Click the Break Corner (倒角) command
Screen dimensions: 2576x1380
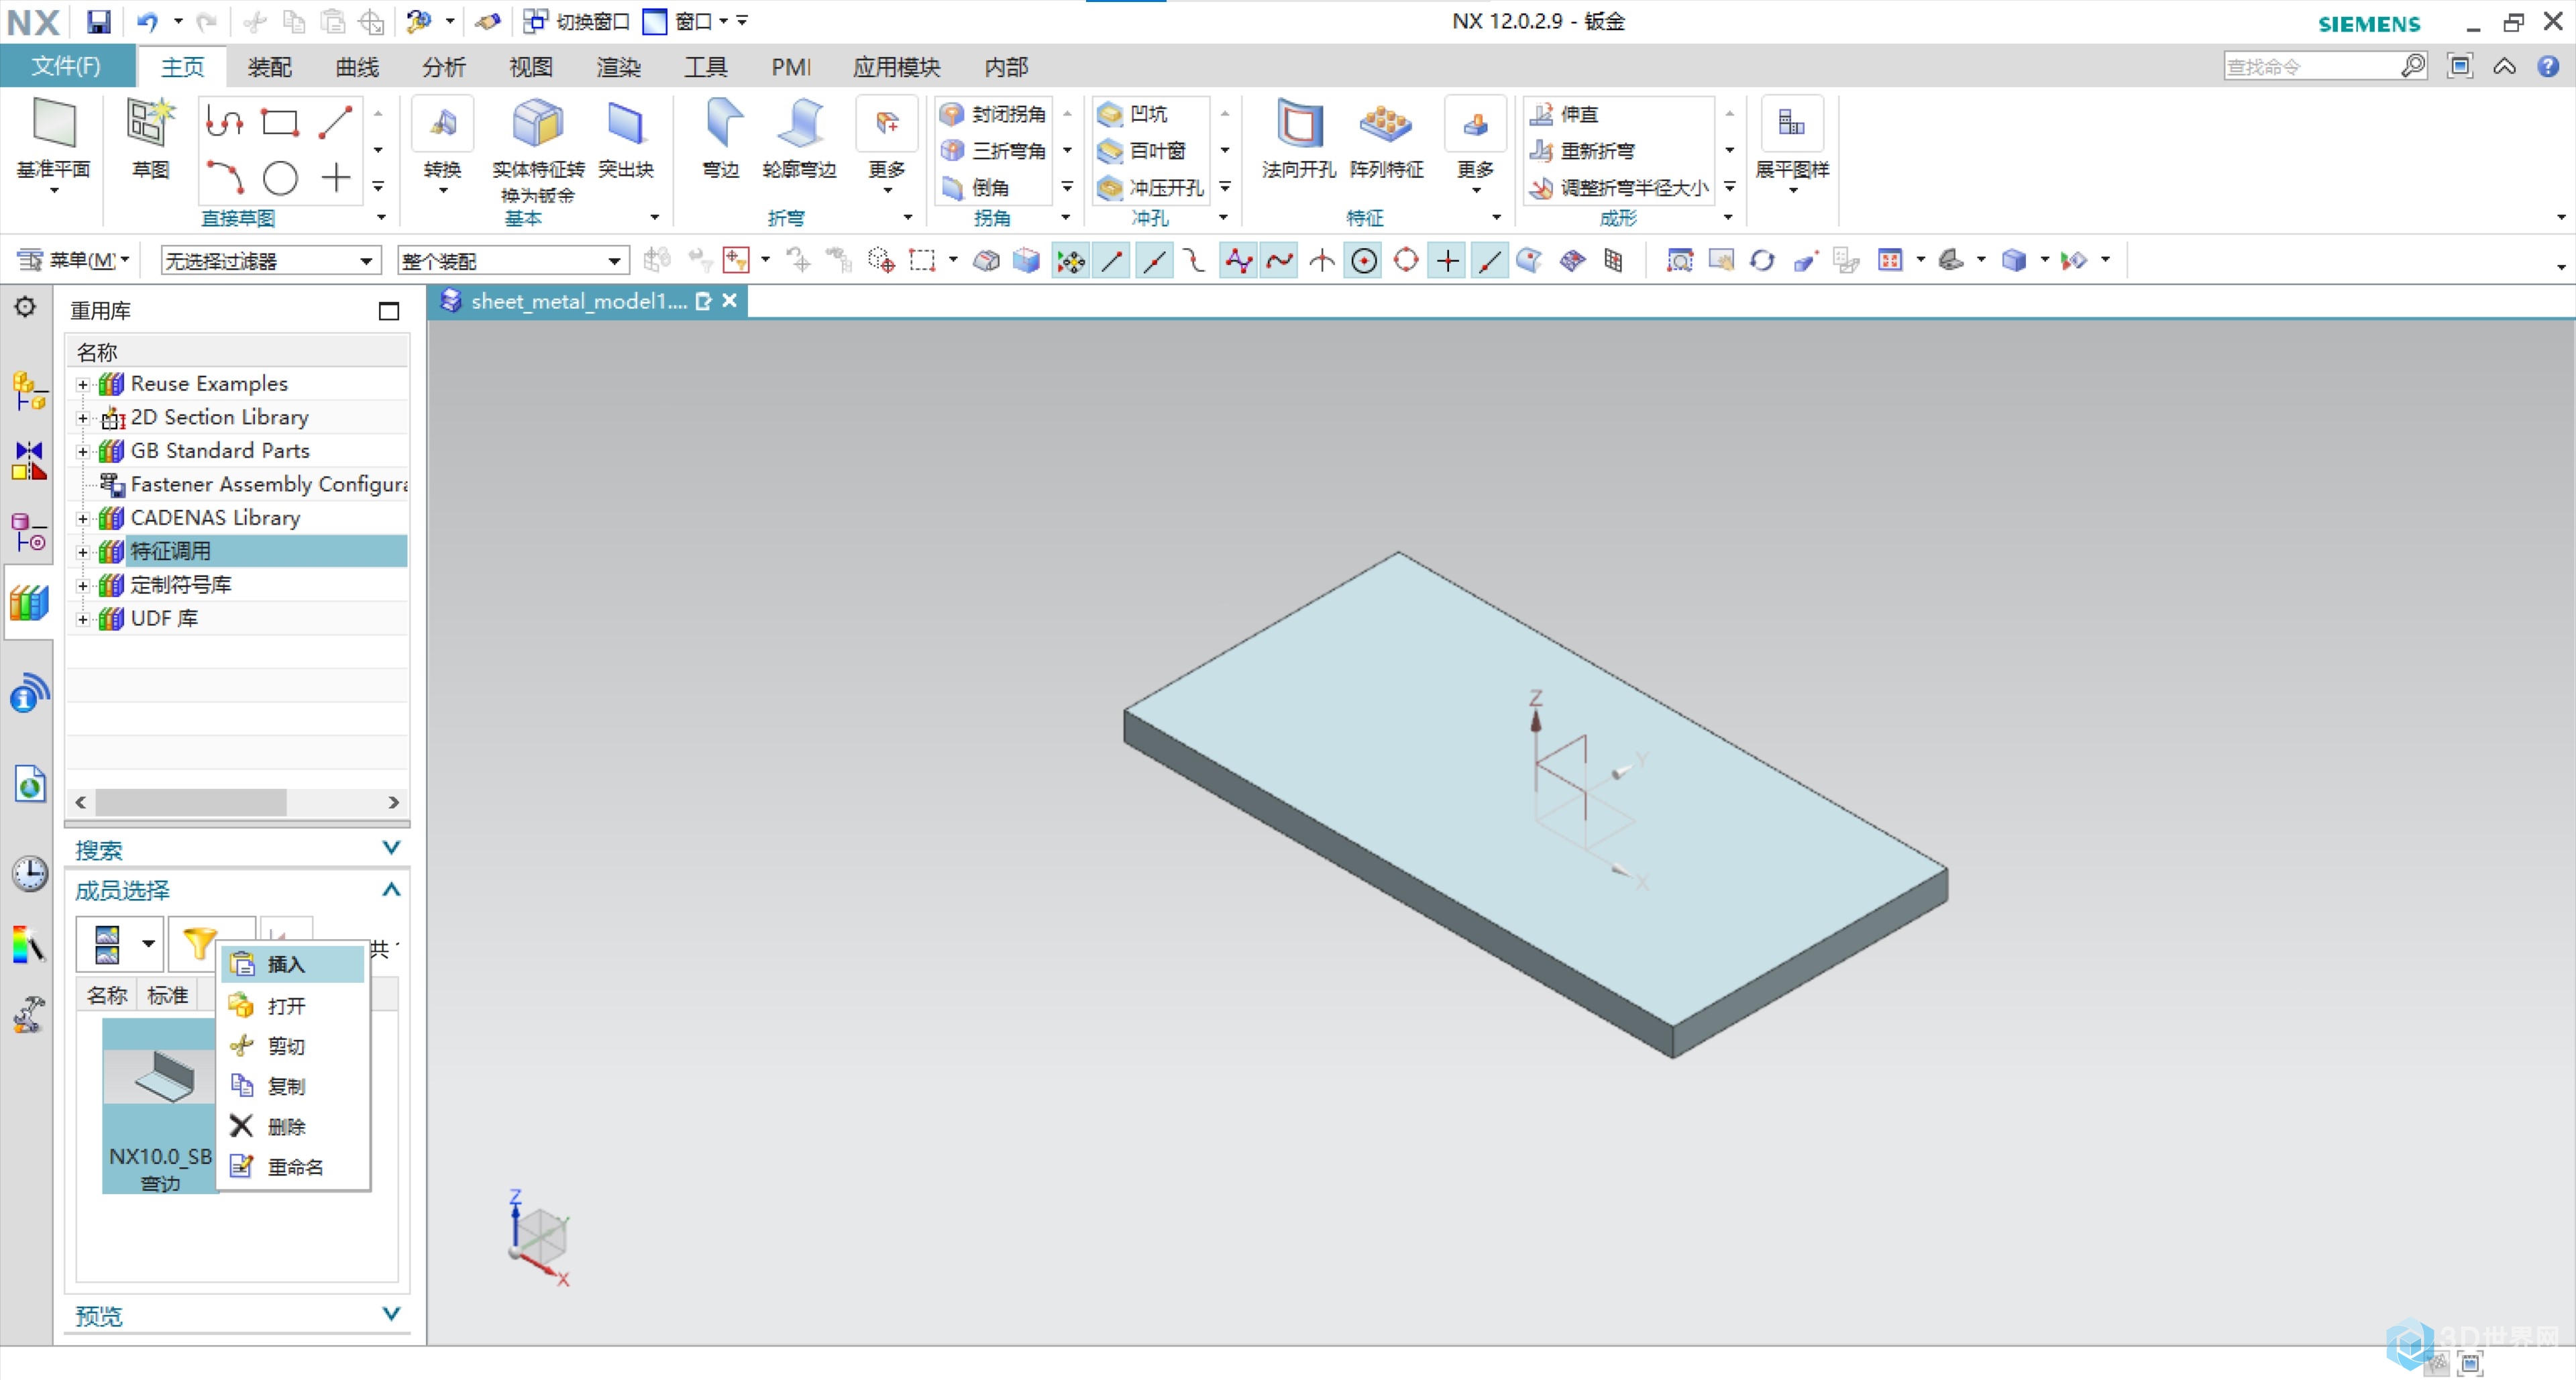pos(976,187)
